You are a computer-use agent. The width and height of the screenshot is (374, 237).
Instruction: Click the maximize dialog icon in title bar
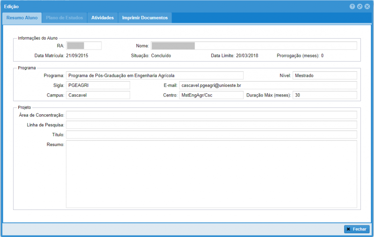click(x=360, y=7)
